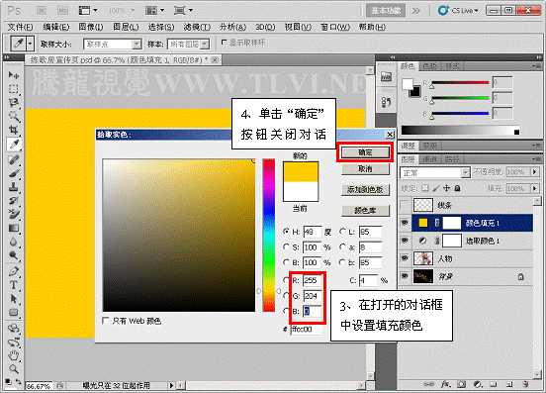Click the 取消 button
The height and width of the screenshot is (393, 546).
365,169
